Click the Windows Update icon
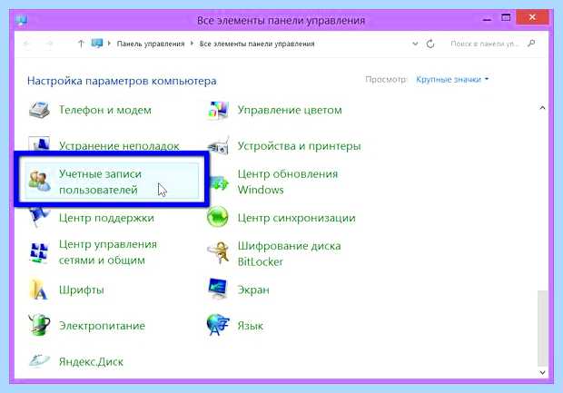This screenshot has width=563, height=393. click(220, 182)
